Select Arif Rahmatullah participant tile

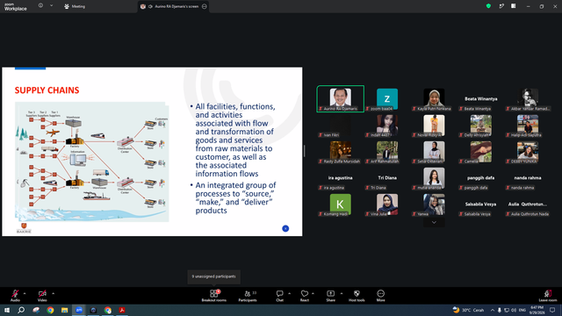pyautogui.click(x=387, y=152)
